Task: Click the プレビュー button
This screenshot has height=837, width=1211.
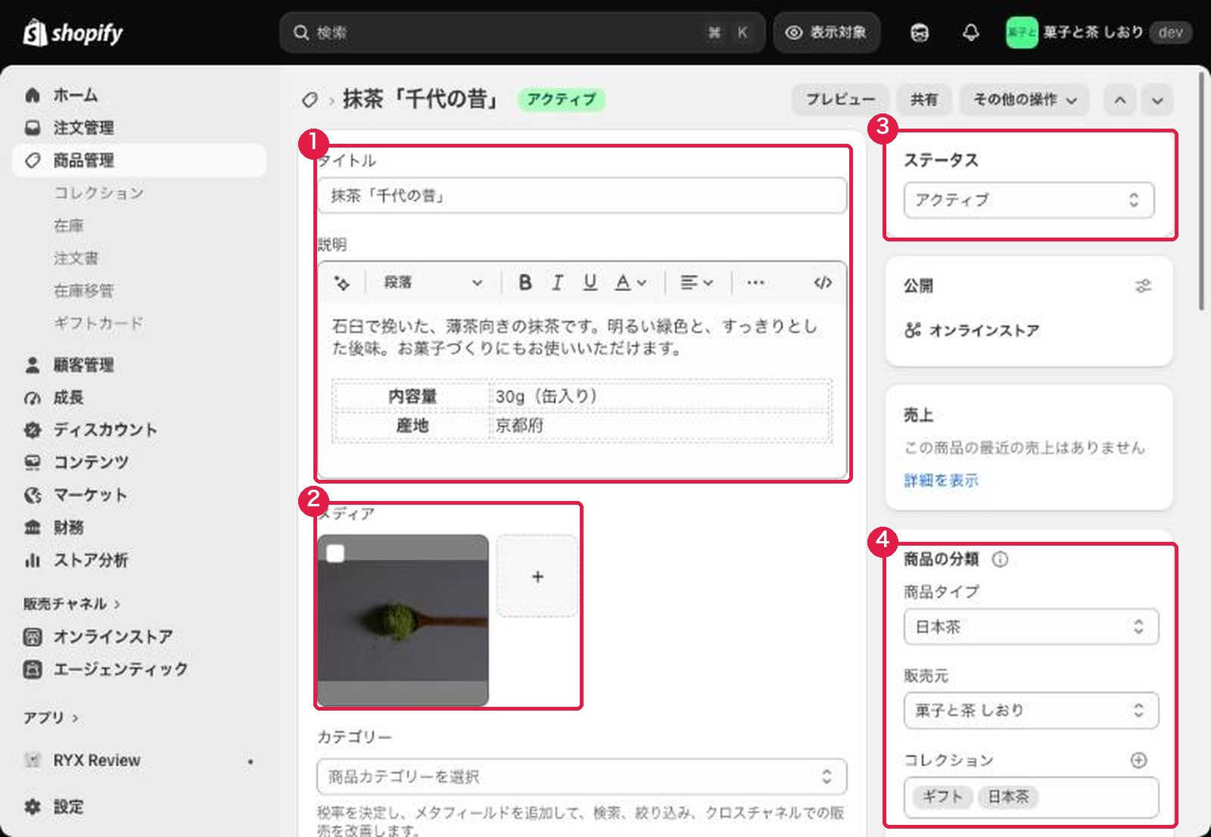Action: coord(840,100)
